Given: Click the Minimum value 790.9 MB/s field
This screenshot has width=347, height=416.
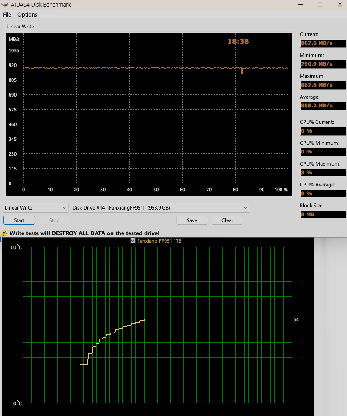Looking at the screenshot, I should [x=323, y=64].
